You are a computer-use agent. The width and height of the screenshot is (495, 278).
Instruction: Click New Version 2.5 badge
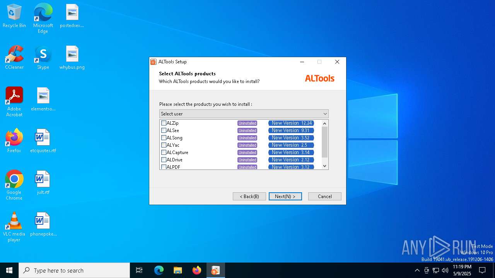(x=291, y=145)
